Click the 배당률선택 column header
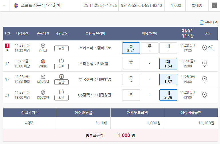This screenshot has width=220, height=144. pos(150,33)
